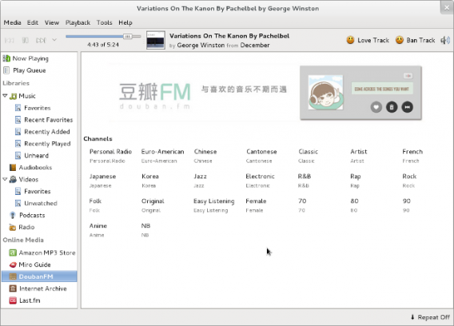454x326 pixels.
Task: Click the Radio icon
Action: (13, 227)
